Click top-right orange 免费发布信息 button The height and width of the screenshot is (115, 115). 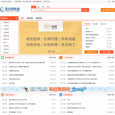(x=108, y=10)
